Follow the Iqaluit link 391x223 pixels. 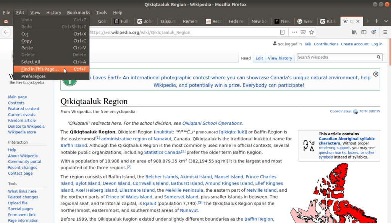(149, 204)
